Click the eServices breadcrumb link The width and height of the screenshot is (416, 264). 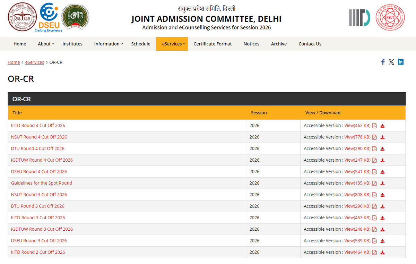(x=35, y=62)
